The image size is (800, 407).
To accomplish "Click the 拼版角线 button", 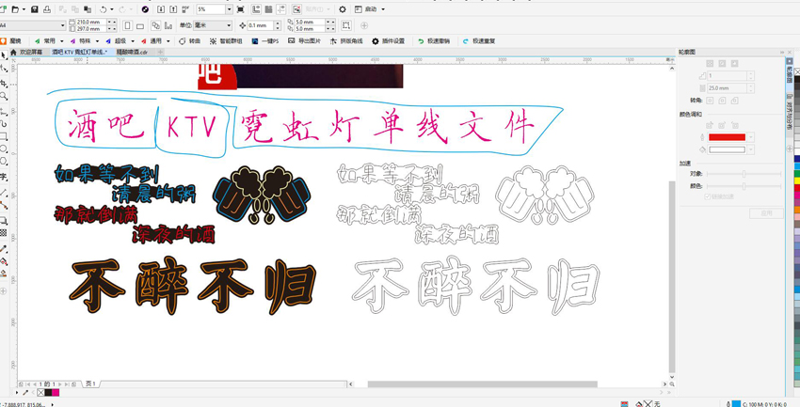I will (x=347, y=40).
